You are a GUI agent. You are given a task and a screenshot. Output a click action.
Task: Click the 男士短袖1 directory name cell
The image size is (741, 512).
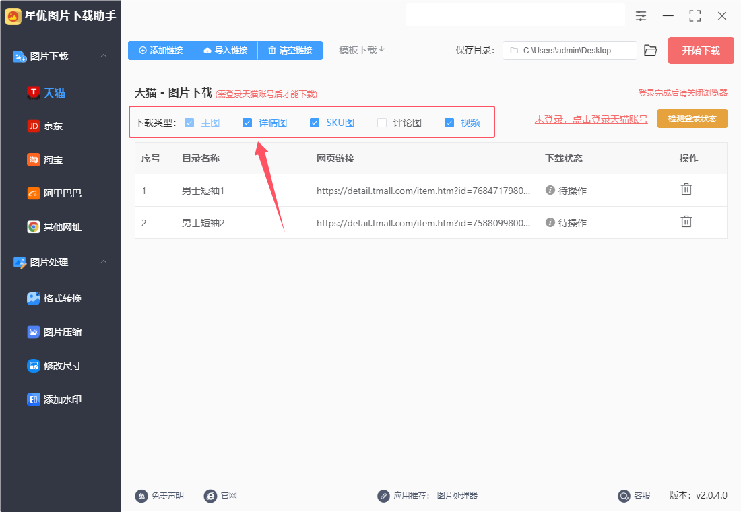(x=203, y=191)
